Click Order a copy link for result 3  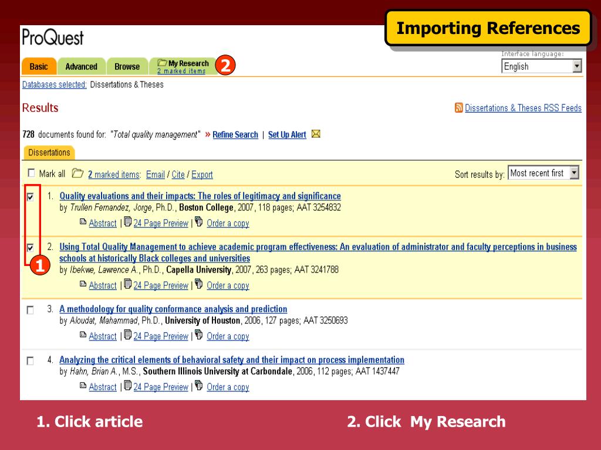coord(228,336)
